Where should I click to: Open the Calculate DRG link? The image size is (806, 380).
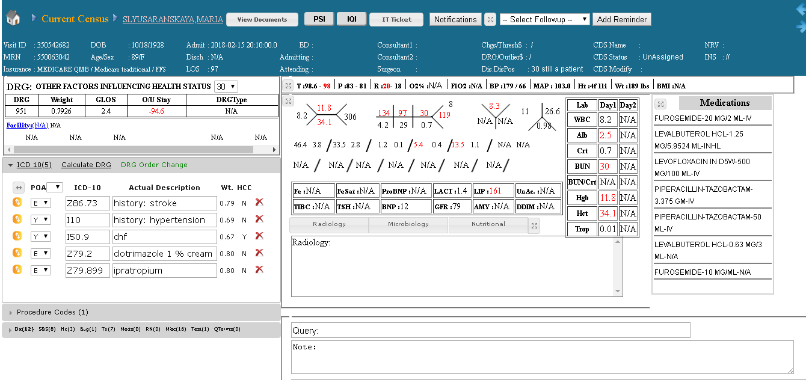tap(85, 164)
